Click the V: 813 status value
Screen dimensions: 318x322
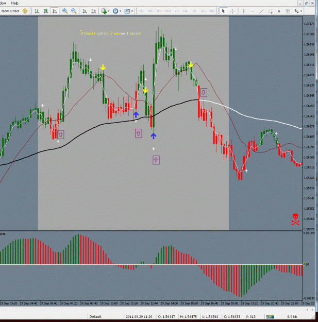[x=250, y=316]
